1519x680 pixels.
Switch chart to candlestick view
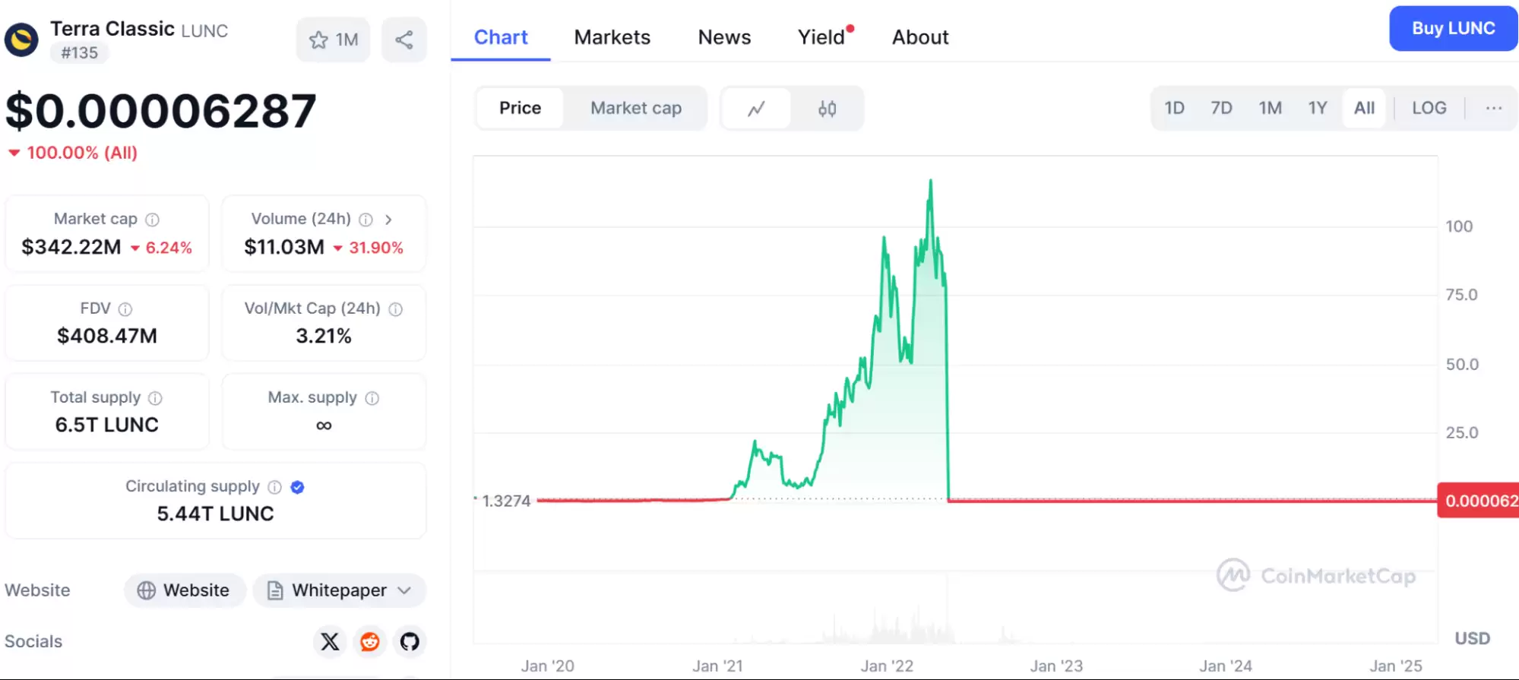click(x=828, y=108)
